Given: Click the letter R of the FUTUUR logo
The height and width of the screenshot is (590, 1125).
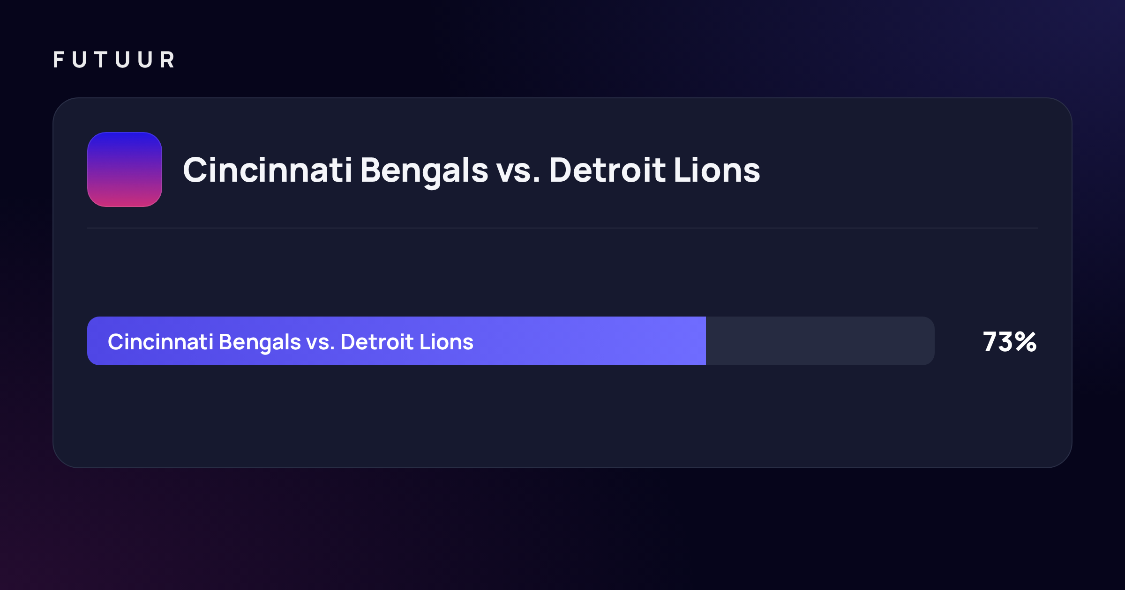Looking at the screenshot, I should tap(167, 60).
